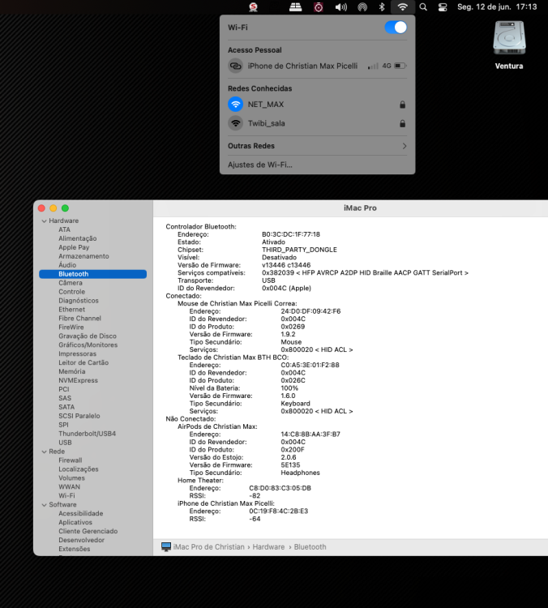Viewport: 548px width, 608px height.
Task: Click the red S app icon in menu bar
Action: coord(253,7)
